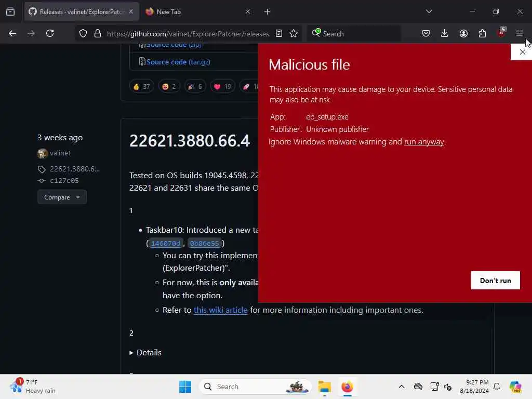This screenshot has width=532, height=399.
Task: Open the muted volume tray icon
Action: 448,387
